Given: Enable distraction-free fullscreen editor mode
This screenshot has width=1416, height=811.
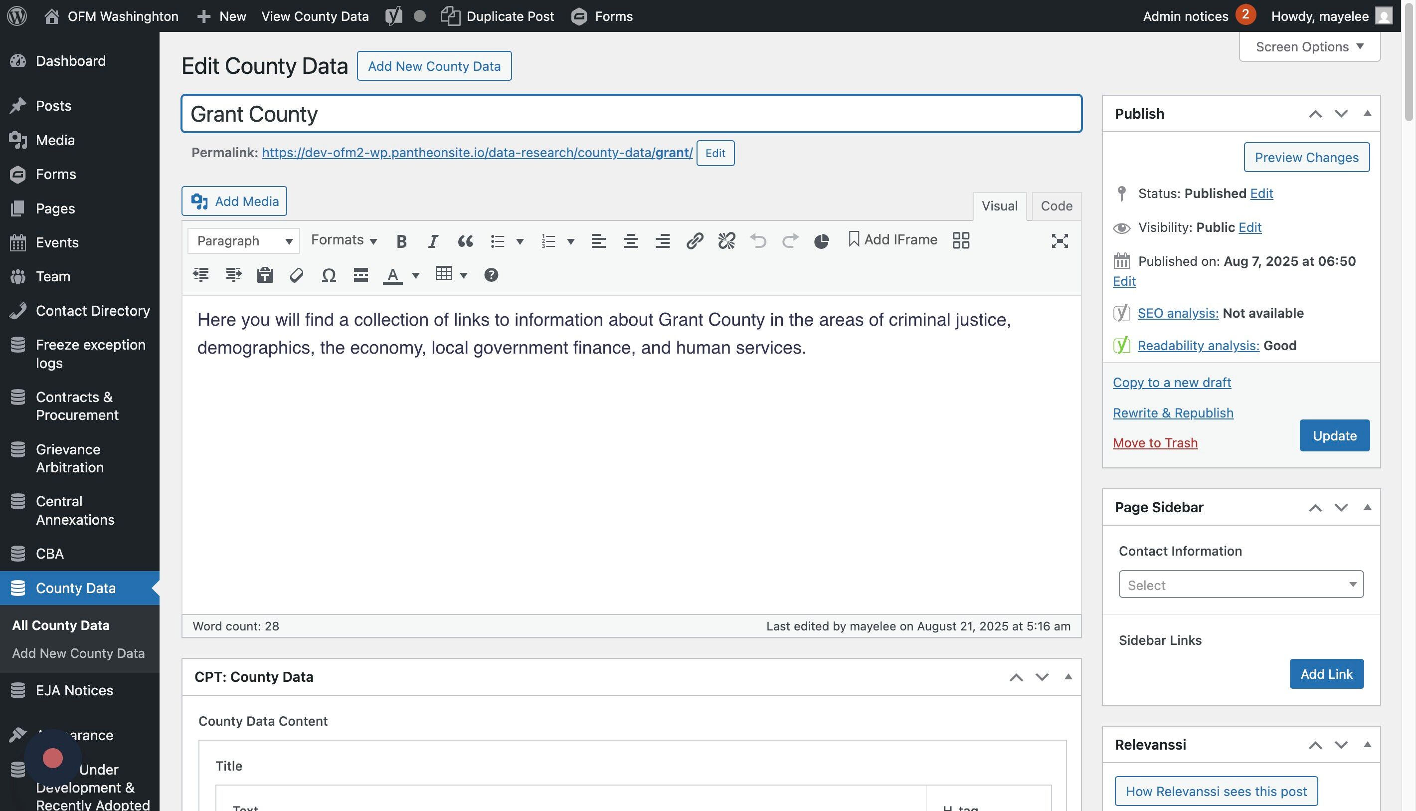Looking at the screenshot, I should 1059,240.
